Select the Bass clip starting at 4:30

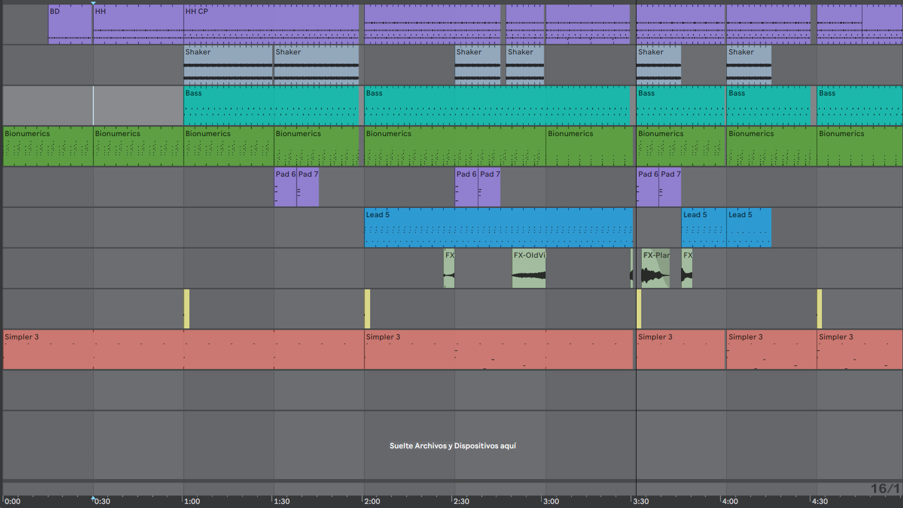[860, 106]
